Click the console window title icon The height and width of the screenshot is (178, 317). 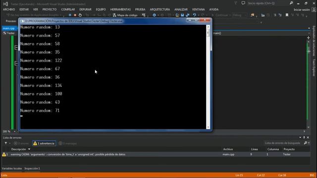point(22,21)
